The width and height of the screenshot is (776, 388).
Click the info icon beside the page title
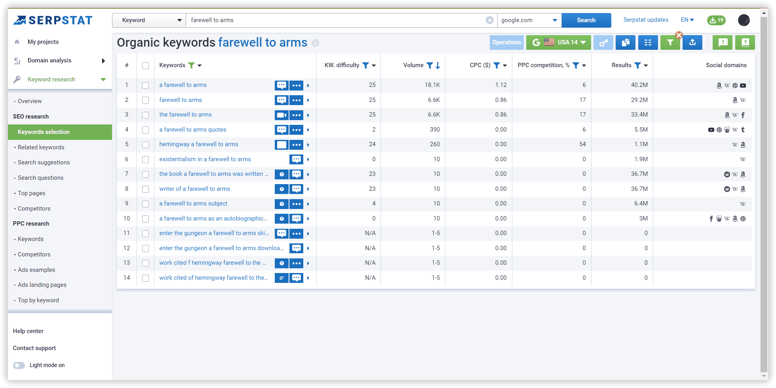click(x=315, y=43)
